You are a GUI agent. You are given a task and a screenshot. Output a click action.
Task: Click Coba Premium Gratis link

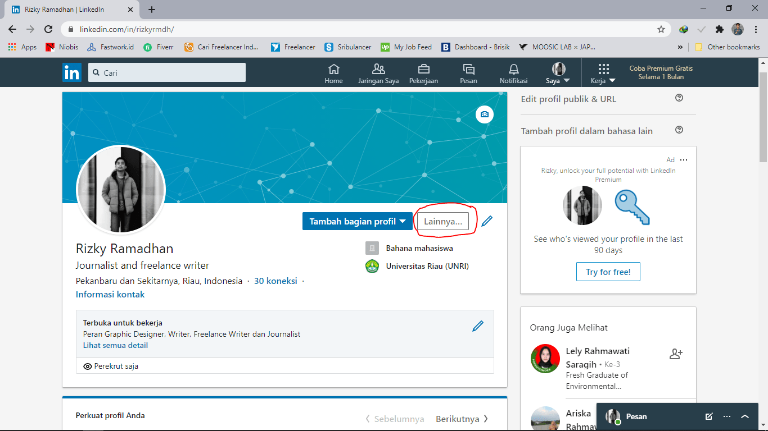click(661, 72)
